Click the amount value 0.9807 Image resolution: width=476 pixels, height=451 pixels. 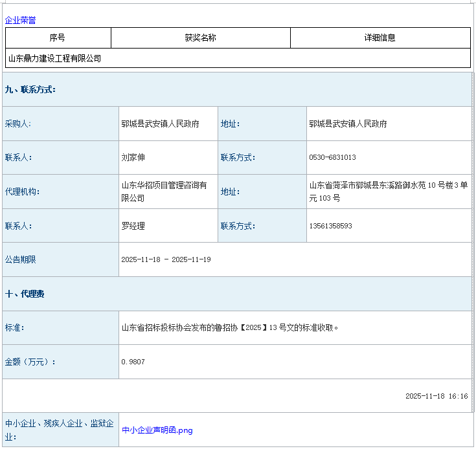133,362
